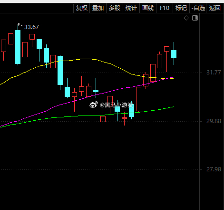Select the 27.98 price axis label
The image size is (224, 210).
coord(214,169)
